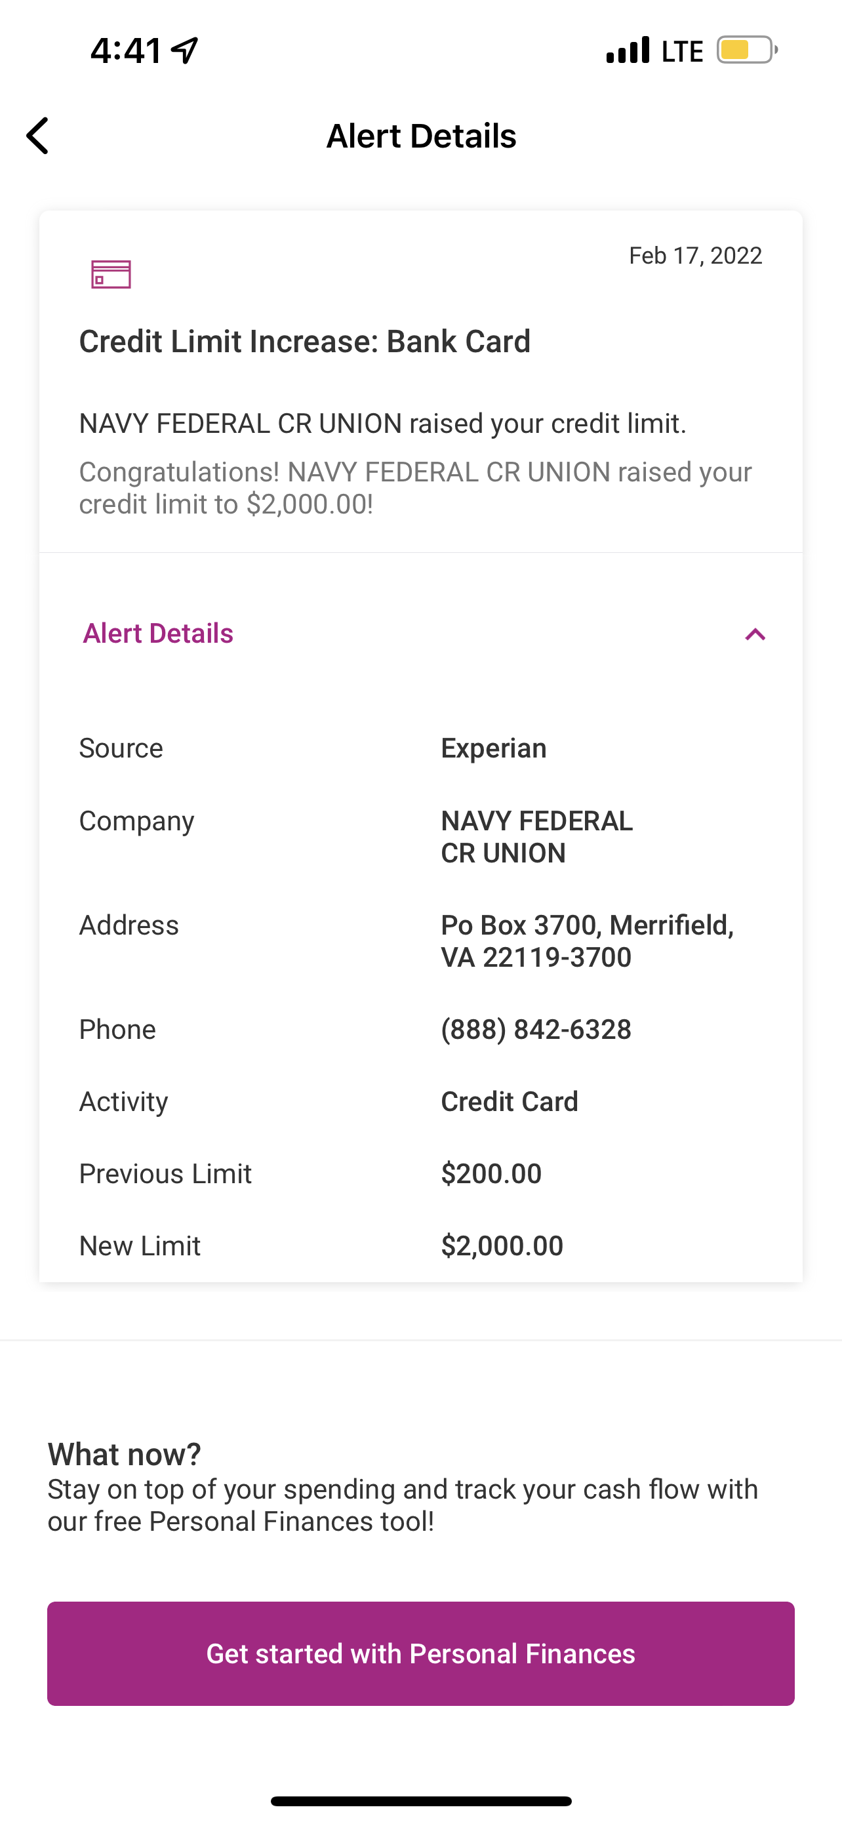Tap the home indicator bar at bottom
This screenshot has height=1822, width=842.
(420, 1801)
